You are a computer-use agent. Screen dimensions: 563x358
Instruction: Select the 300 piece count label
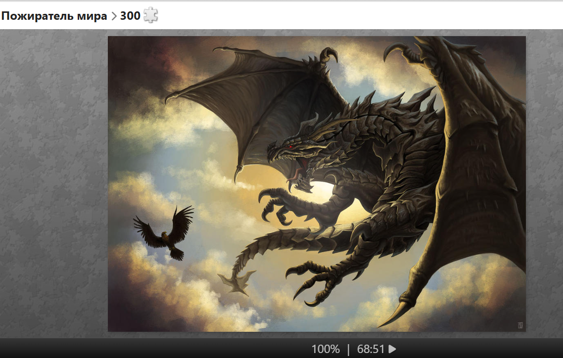coord(130,16)
